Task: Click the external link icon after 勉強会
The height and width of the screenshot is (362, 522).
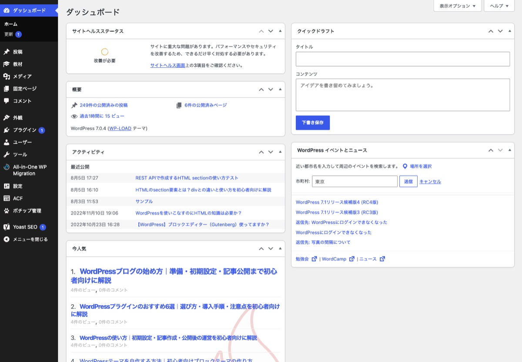Action: (x=314, y=259)
